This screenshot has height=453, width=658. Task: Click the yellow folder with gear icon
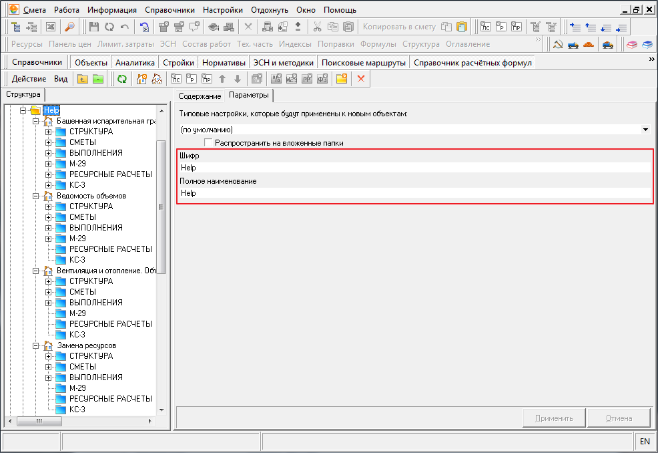click(341, 79)
